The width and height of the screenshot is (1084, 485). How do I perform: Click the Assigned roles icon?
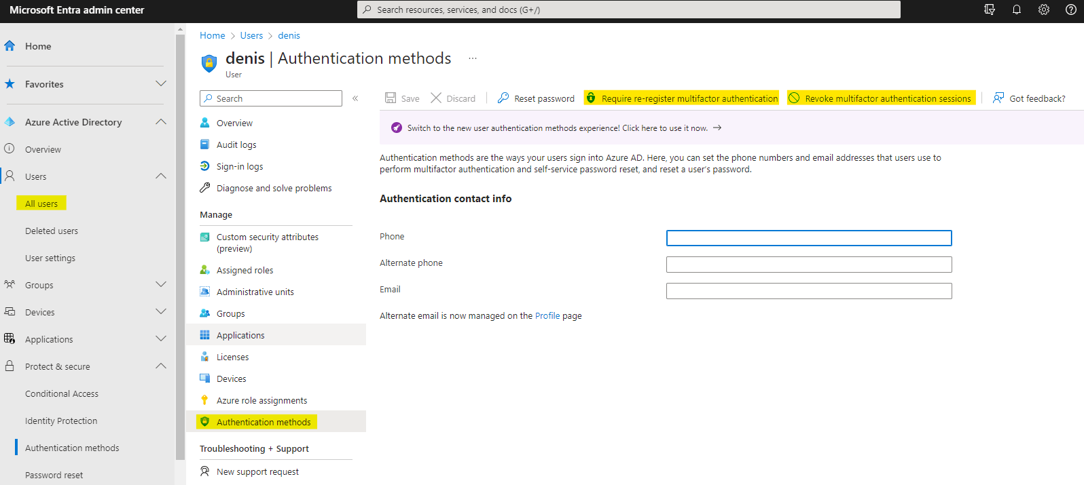pyautogui.click(x=204, y=270)
